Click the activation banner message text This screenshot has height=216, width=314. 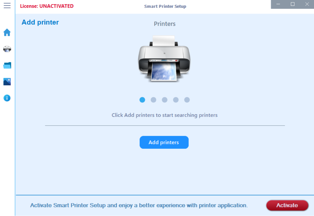[x=140, y=205]
